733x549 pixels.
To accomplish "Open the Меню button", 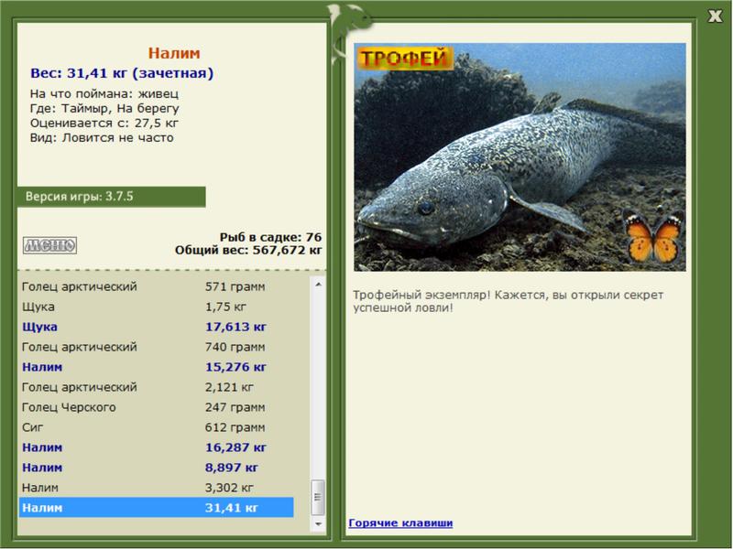I will click(x=50, y=245).
